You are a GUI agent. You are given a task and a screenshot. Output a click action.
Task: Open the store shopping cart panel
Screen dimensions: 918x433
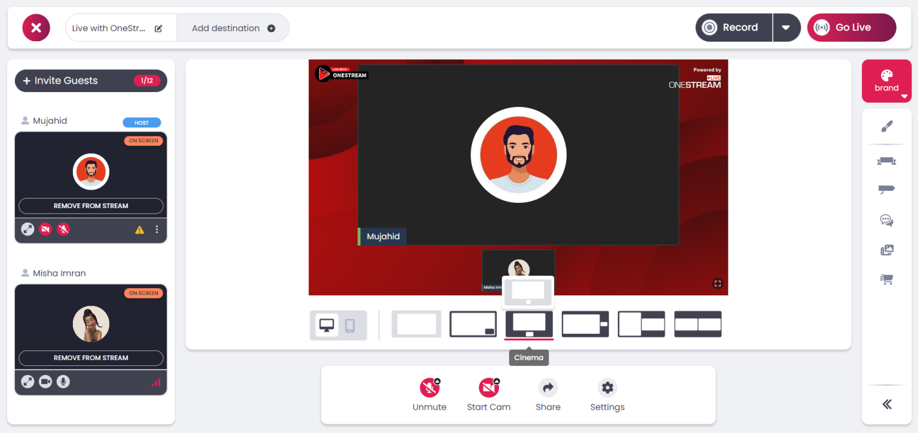(886, 279)
